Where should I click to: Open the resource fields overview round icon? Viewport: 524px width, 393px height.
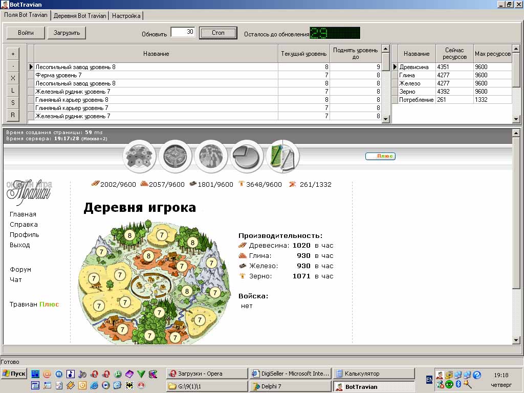click(x=139, y=156)
